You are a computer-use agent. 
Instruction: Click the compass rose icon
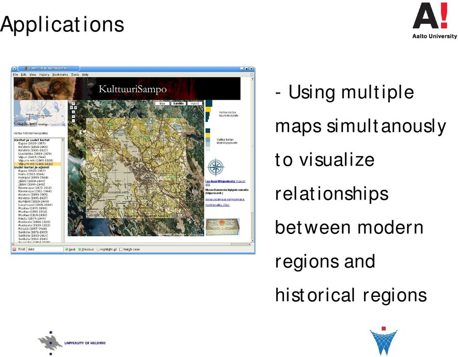pyautogui.click(x=216, y=168)
